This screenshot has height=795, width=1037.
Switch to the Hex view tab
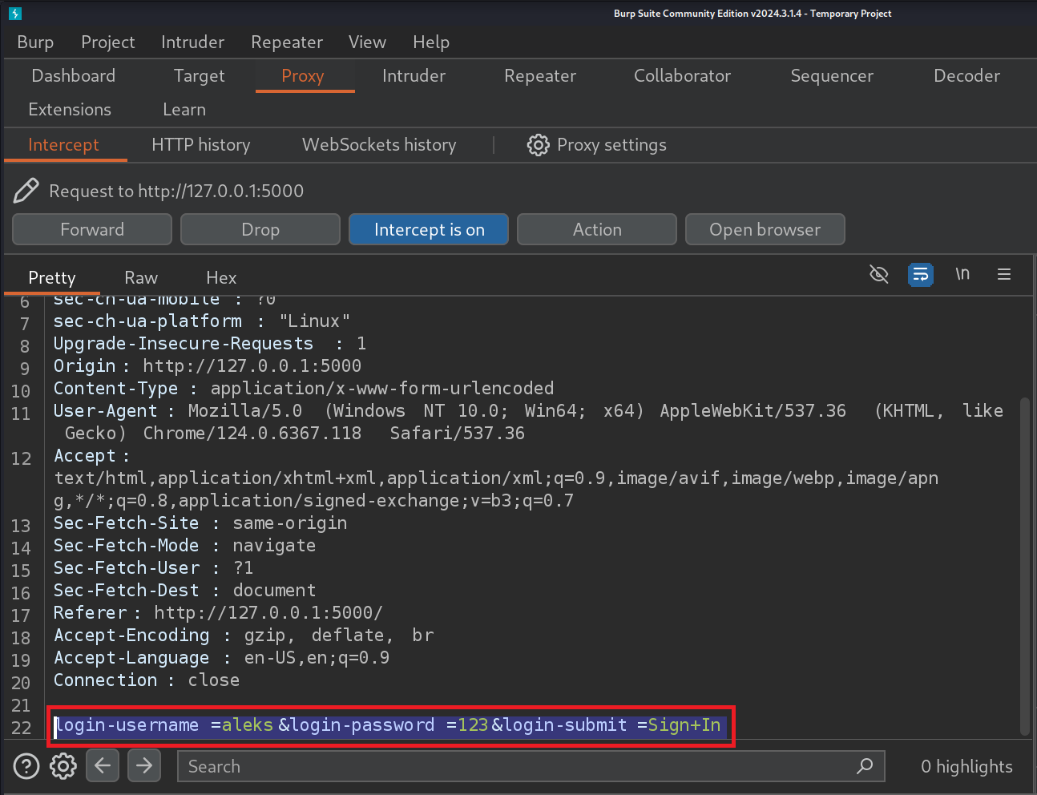click(x=221, y=277)
